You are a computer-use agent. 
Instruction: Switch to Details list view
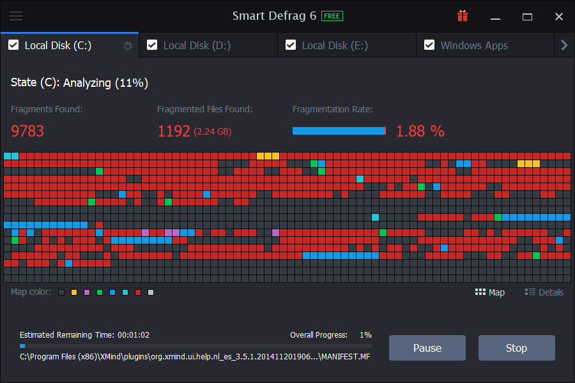544,292
